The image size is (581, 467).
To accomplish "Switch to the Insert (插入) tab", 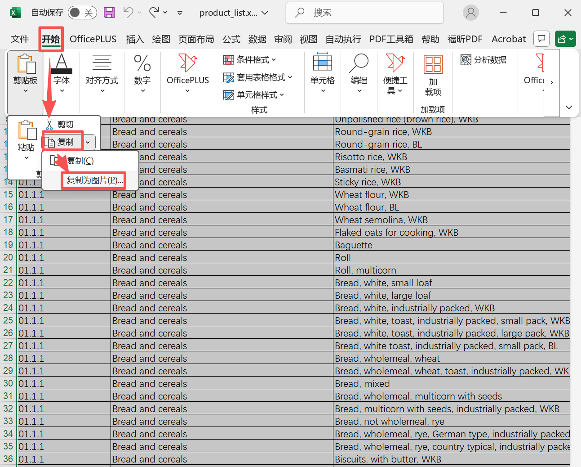I will pyautogui.click(x=135, y=39).
